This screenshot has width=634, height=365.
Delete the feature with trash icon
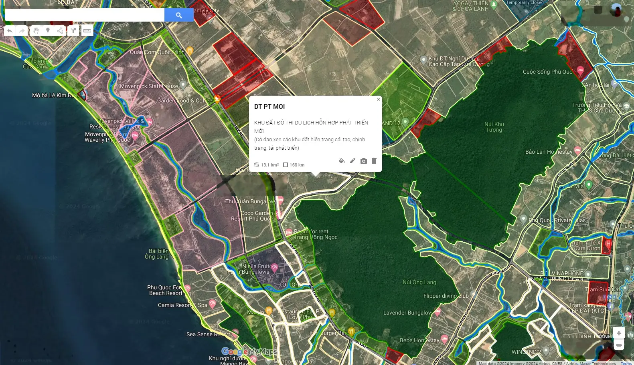pyautogui.click(x=374, y=161)
